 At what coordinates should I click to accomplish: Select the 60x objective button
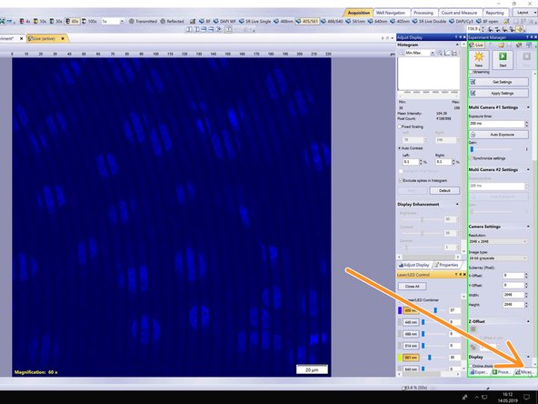(x=72, y=21)
